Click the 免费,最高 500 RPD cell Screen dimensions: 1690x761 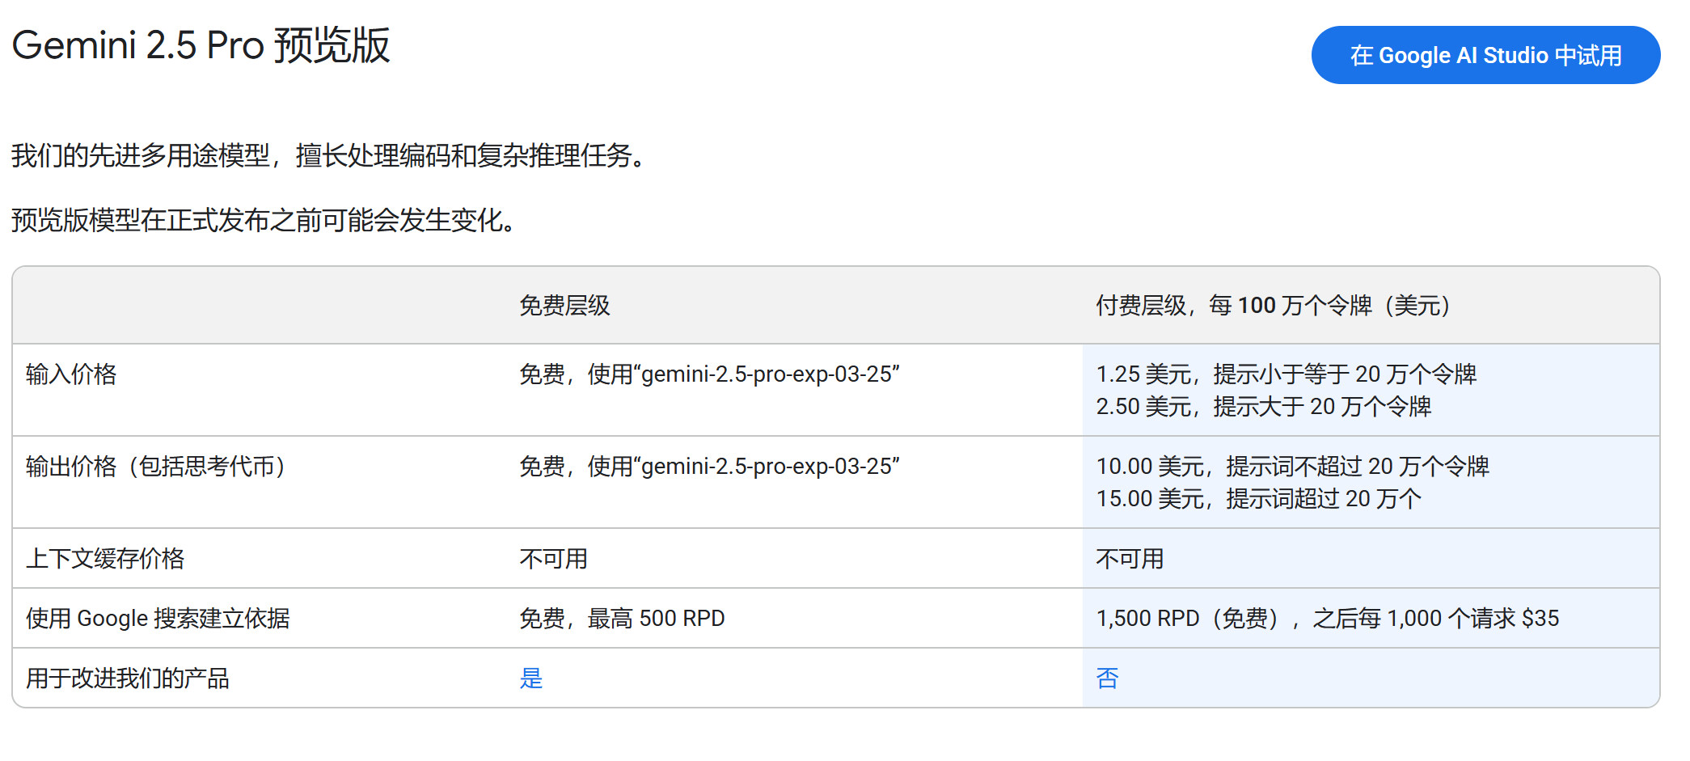[622, 619]
